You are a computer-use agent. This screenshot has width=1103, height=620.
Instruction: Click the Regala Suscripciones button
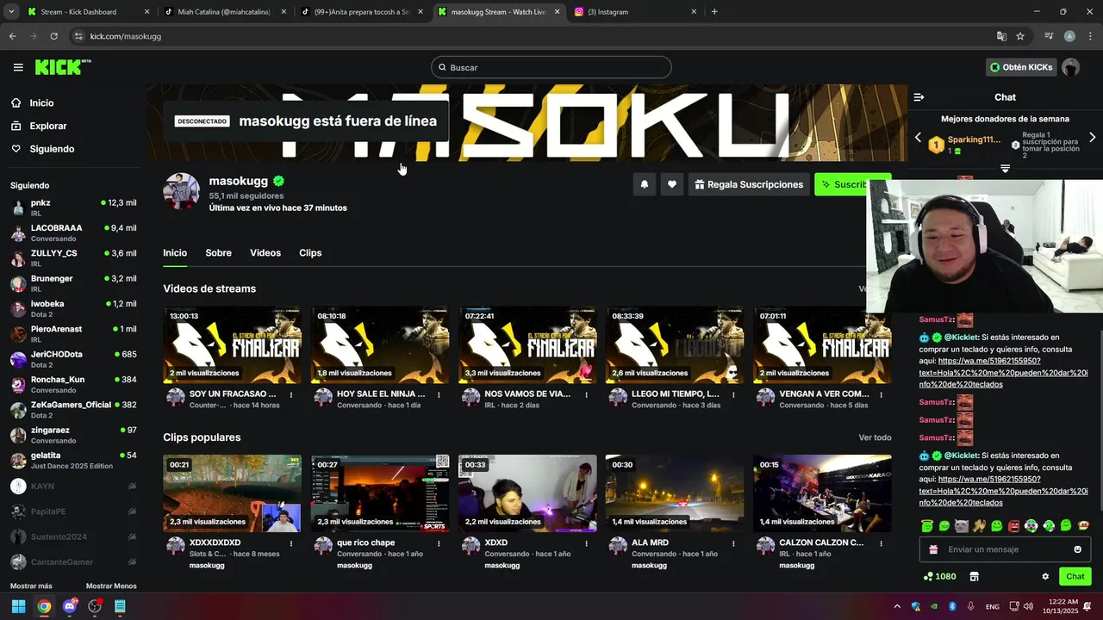748,184
